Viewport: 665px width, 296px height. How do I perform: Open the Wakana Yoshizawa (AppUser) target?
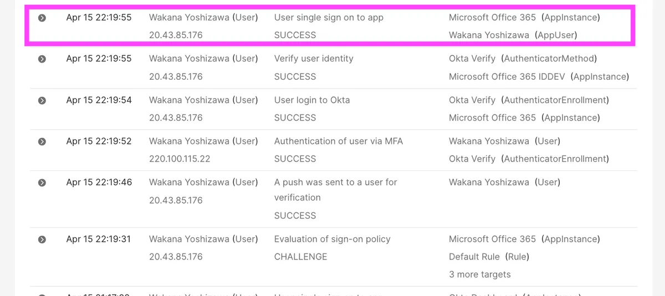click(513, 35)
